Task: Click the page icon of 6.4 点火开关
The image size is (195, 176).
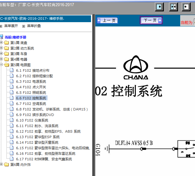Action: click(12, 87)
